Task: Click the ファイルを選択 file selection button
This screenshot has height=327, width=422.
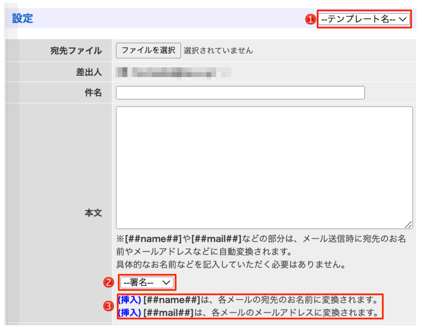Action: pos(148,50)
